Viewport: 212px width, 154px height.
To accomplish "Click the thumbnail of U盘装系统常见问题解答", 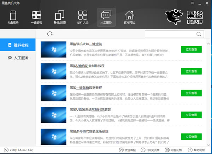I will pyautogui.click(x=54, y=115).
